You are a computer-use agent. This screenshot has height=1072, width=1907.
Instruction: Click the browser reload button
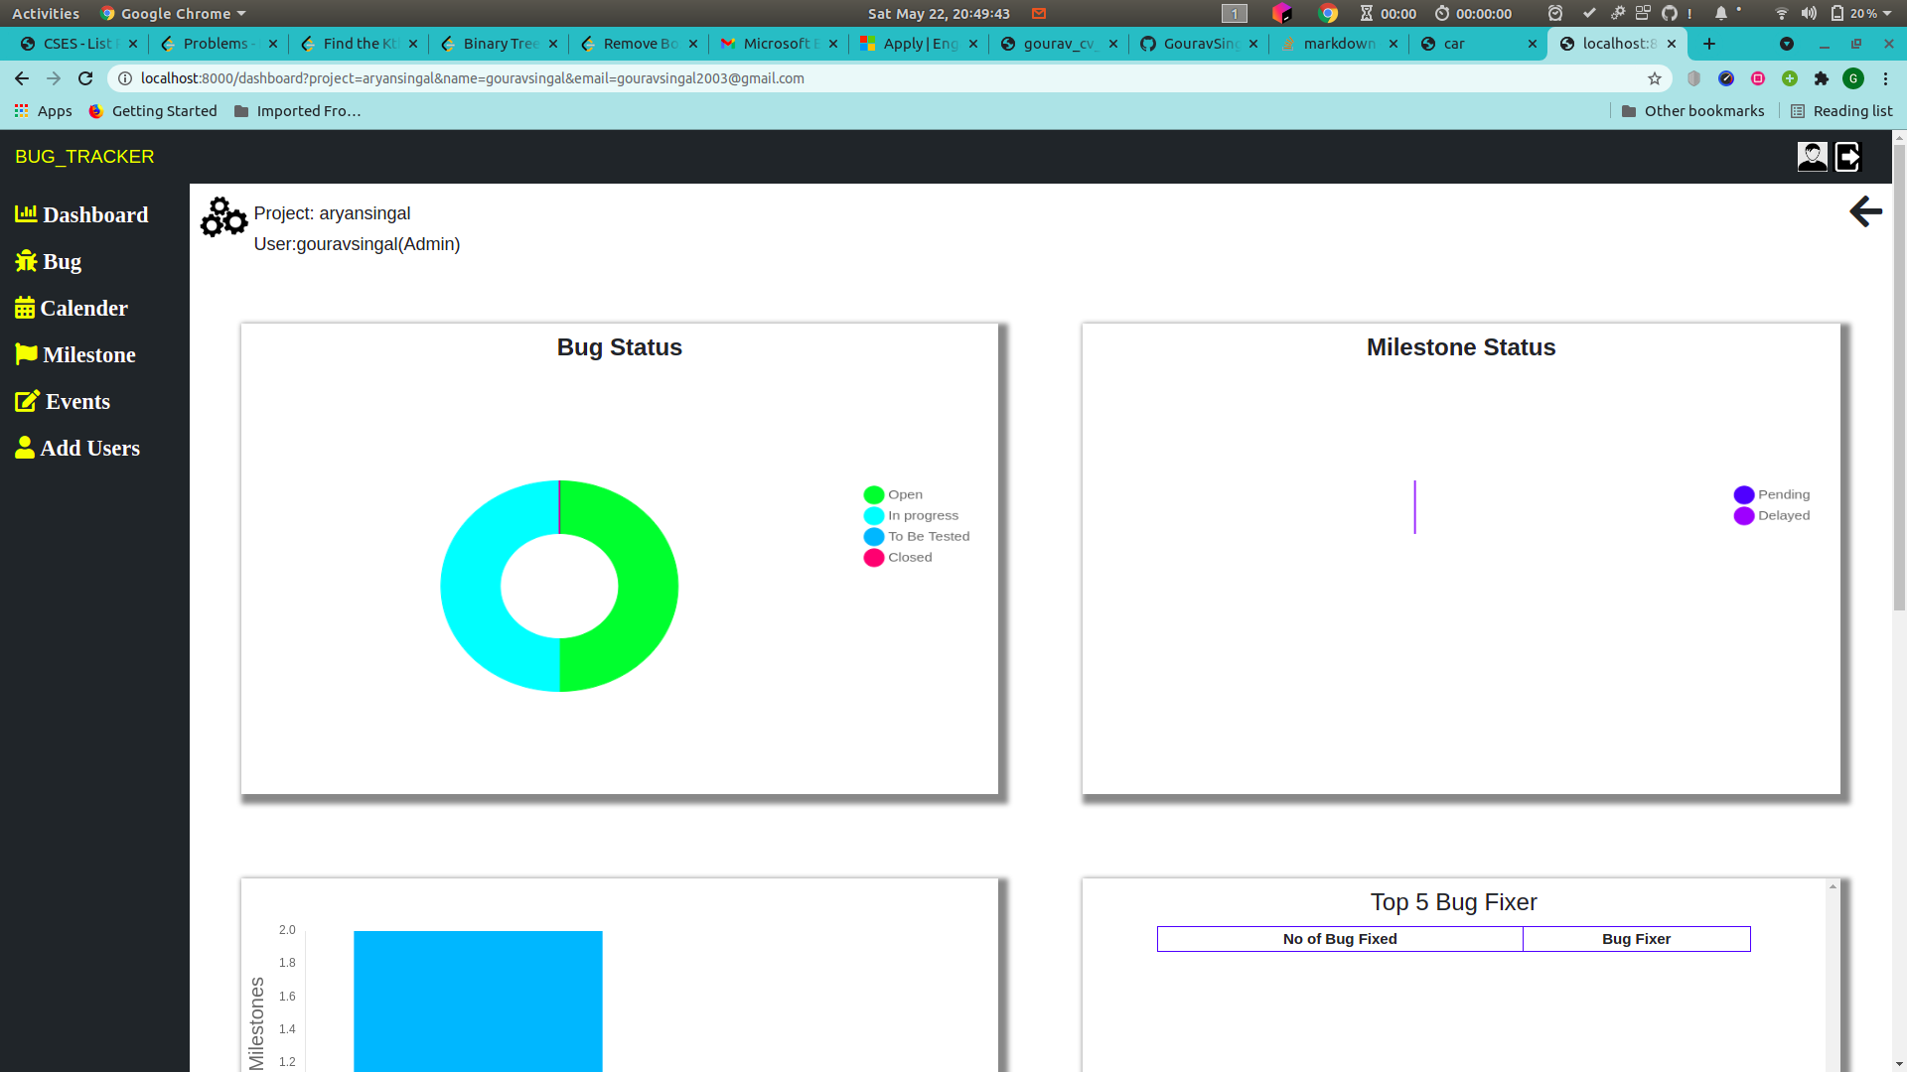[85, 78]
